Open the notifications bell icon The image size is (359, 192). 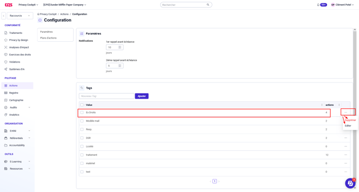point(318,5)
